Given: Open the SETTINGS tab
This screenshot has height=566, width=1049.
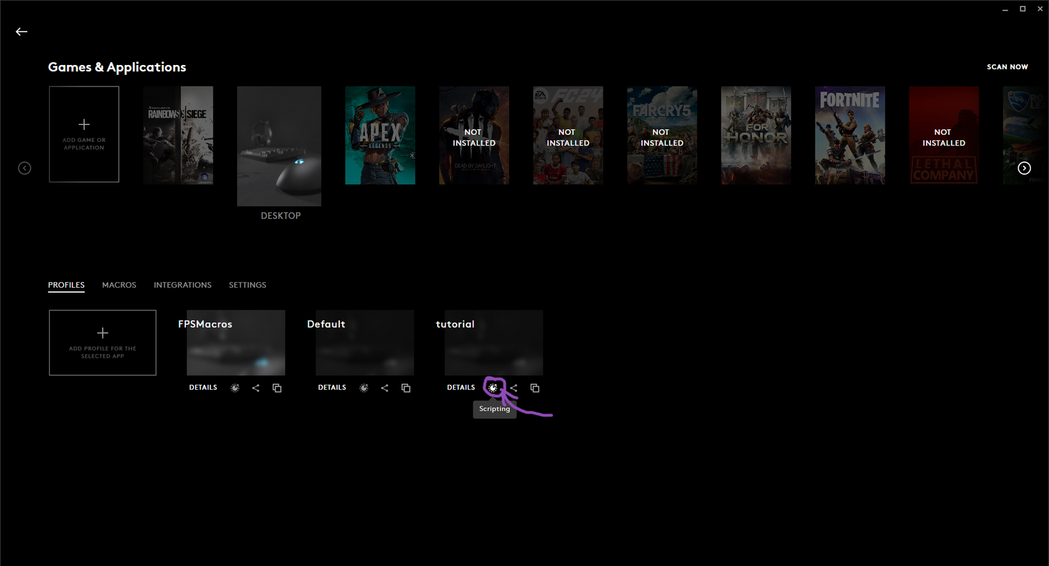Looking at the screenshot, I should tap(248, 285).
